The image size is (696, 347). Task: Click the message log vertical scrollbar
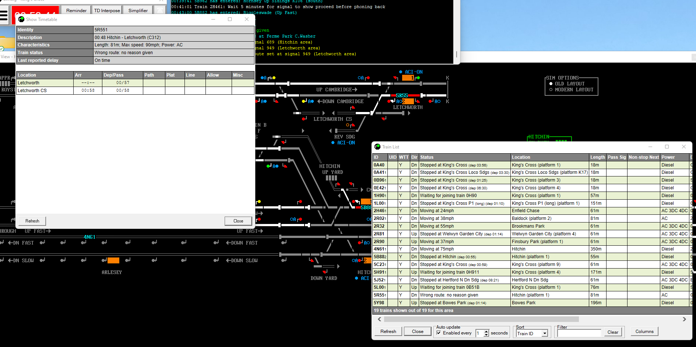pyautogui.click(x=457, y=54)
